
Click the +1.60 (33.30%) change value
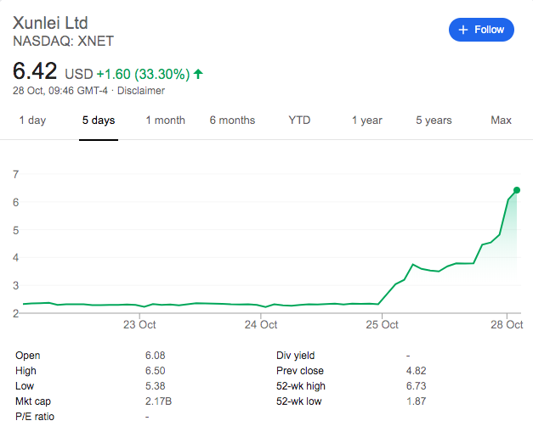pos(143,74)
